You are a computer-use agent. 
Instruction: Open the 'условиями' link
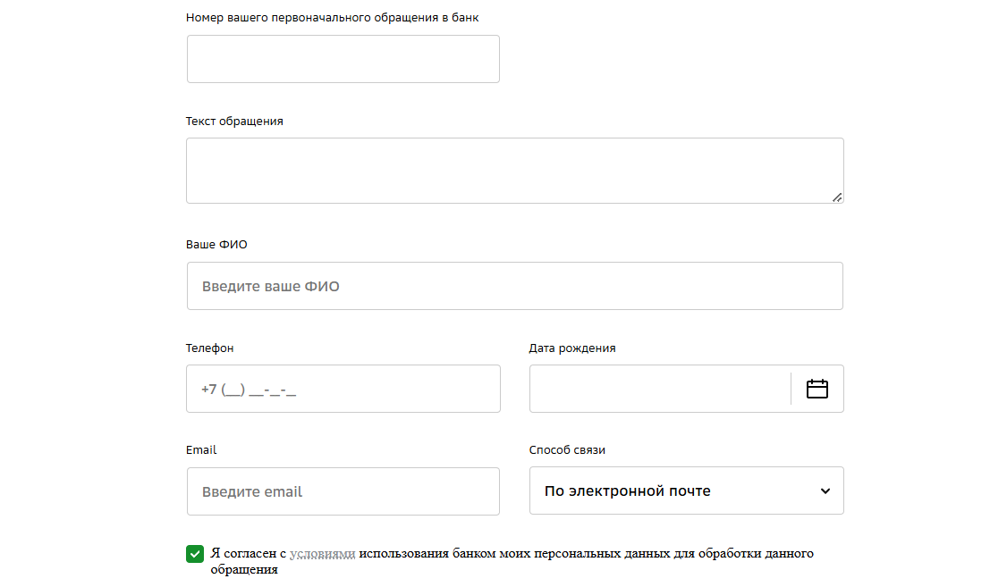pyautogui.click(x=322, y=554)
